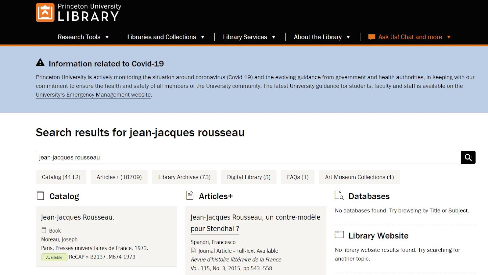Click the author name Spandri, Francesco
The image size is (488, 275).
click(x=213, y=242)
